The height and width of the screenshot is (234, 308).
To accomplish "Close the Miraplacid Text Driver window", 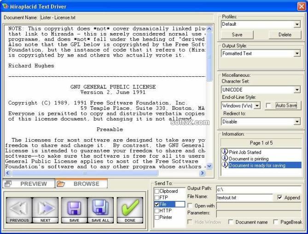I will [301, 6].
